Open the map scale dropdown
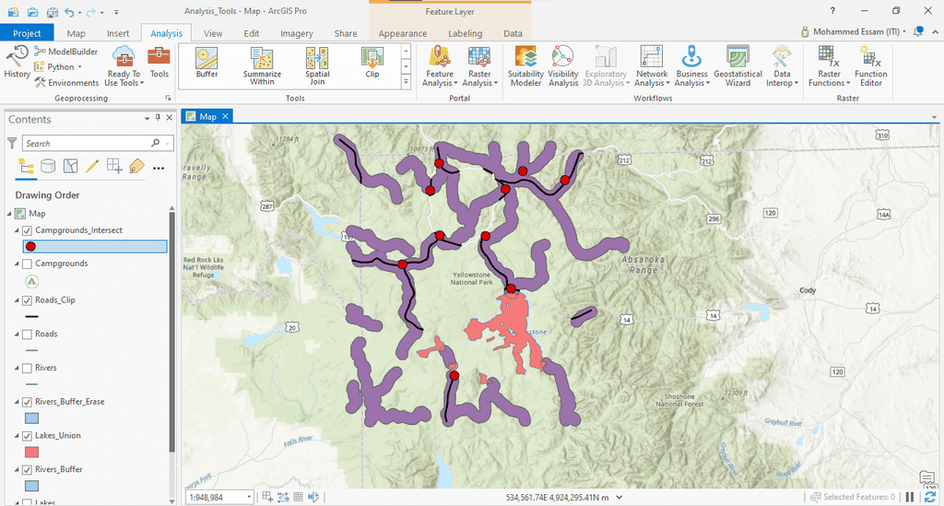The width and height of the screenshot is (944, 506). [x=249, y=497]
